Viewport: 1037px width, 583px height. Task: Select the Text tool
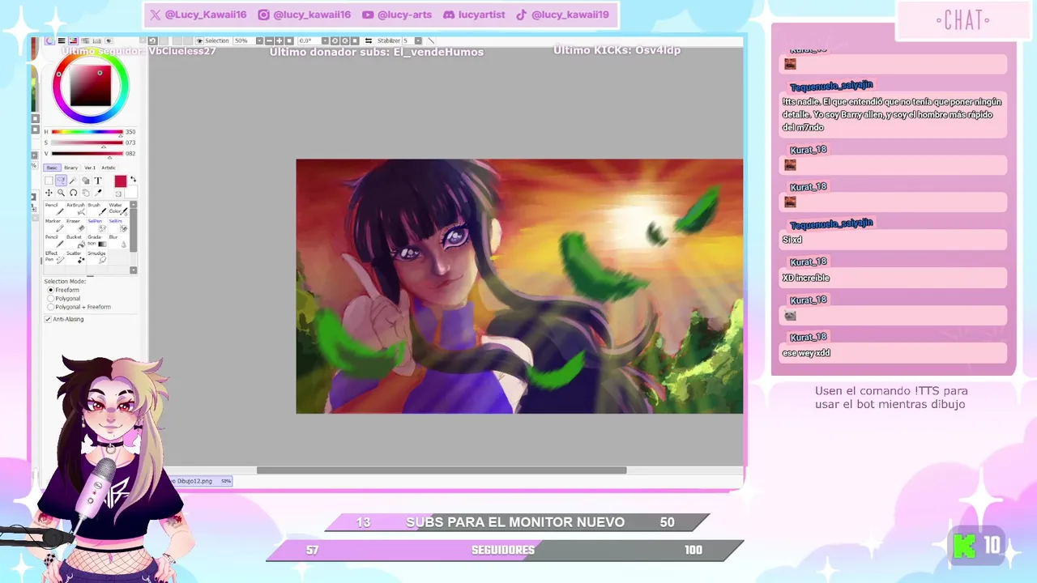(x=98, y=181)
